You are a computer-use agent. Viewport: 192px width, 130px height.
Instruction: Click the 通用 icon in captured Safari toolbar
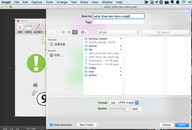click(x=20, y=27)
